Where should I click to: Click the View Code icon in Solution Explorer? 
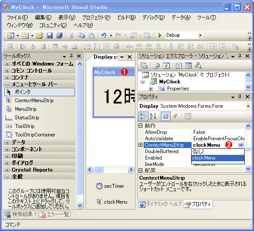tap(179, 65)
